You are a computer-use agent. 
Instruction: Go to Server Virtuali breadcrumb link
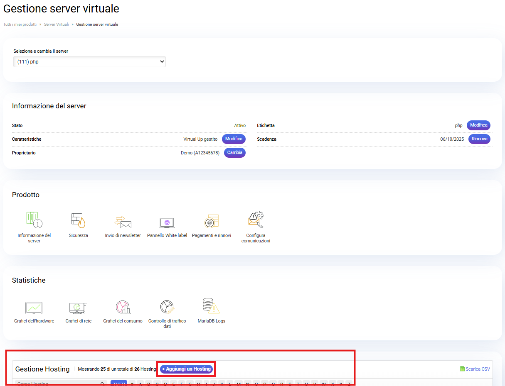56,24
